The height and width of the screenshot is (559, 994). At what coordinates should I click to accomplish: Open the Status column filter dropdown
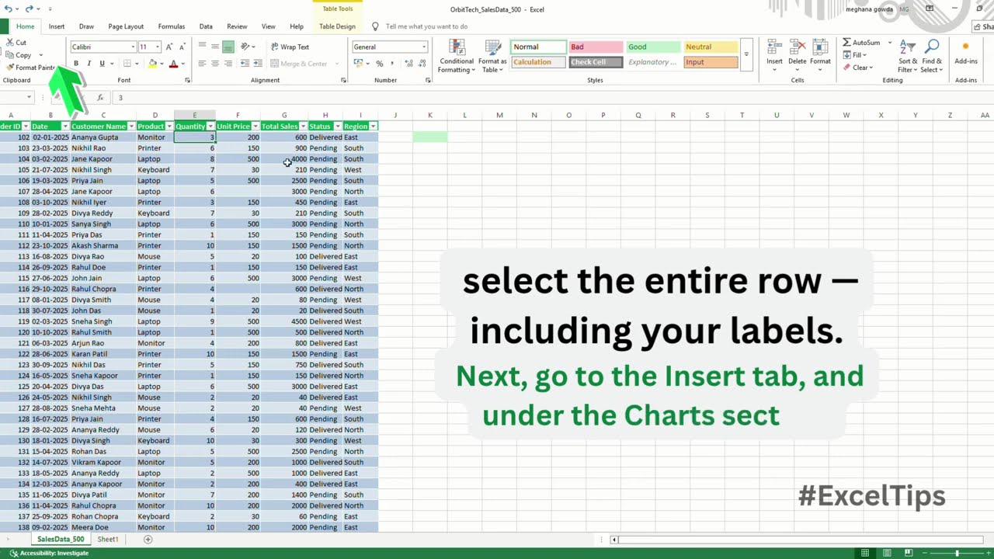pos(338,126)
